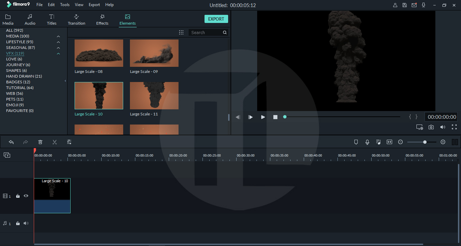Start voiceover recording with microphone icon
This screenshot has width=461, height=246.
tap(367, 142)
